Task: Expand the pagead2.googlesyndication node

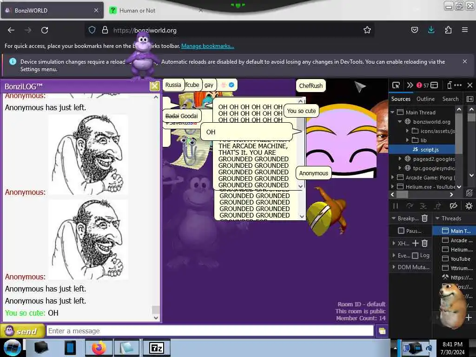Action: coord(400,159)
